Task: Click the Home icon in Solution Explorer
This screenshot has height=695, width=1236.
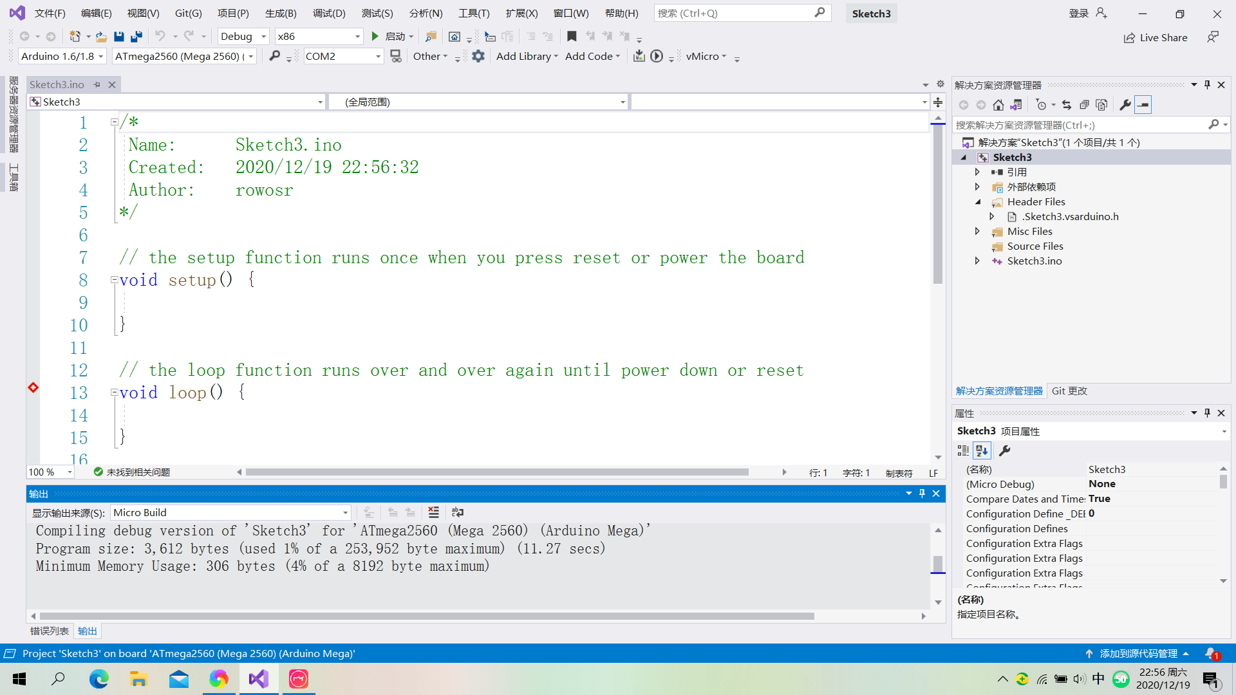Action: pyautogui.click(x=998, y=104)
